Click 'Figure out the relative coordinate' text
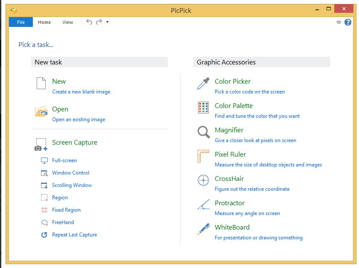This screenshot has width=359, height=268. 252,189
